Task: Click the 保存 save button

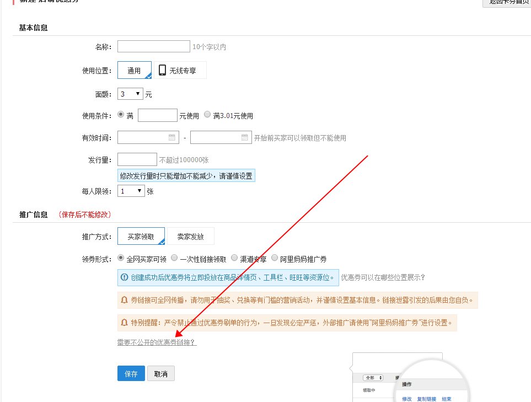Action: (x=131, y=373)
